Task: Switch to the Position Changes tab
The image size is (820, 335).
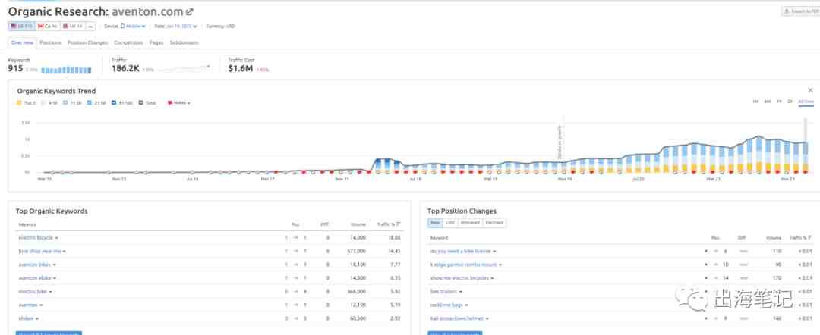Action: click(x=87, y=42)
